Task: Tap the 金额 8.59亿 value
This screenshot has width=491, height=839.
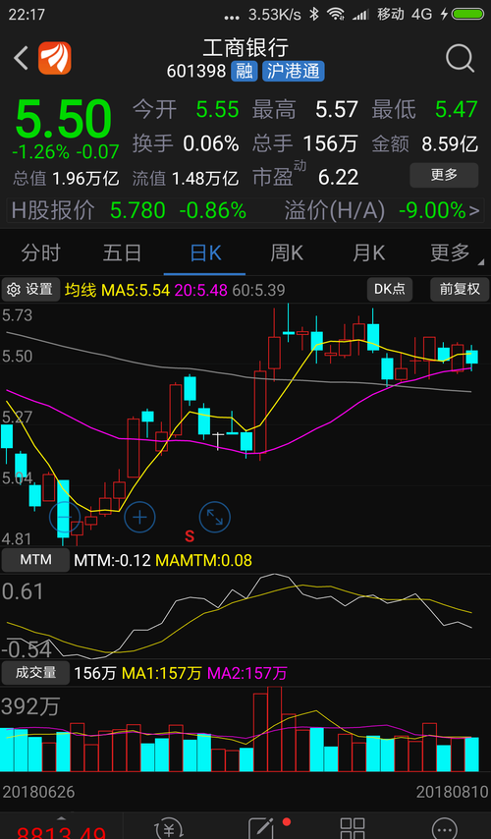Action: pyautogui.click(x=424, y=142)
